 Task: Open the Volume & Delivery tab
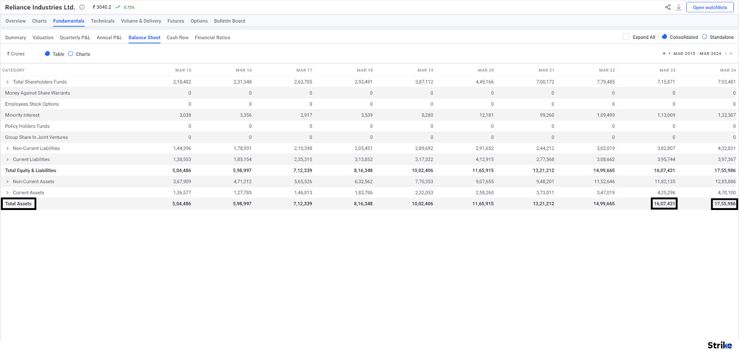pyautogui.click(x=141, y=21)
